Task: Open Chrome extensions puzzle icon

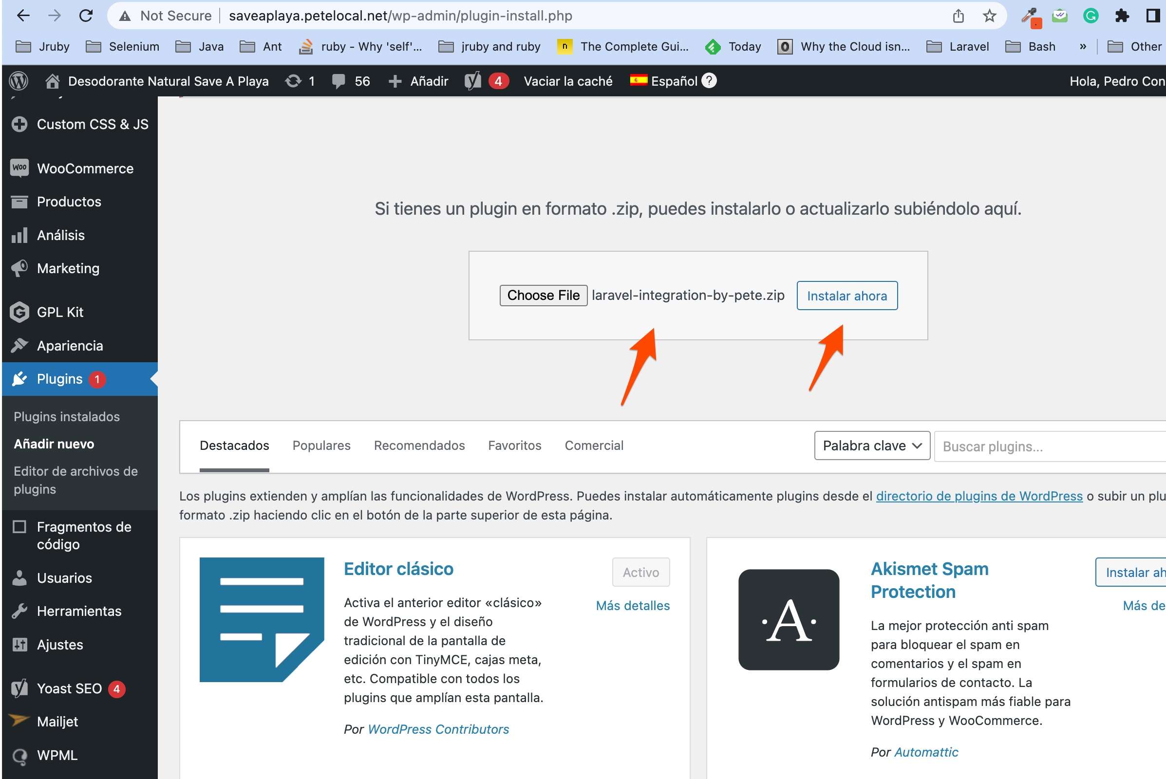Action: tap(1121, 16)
